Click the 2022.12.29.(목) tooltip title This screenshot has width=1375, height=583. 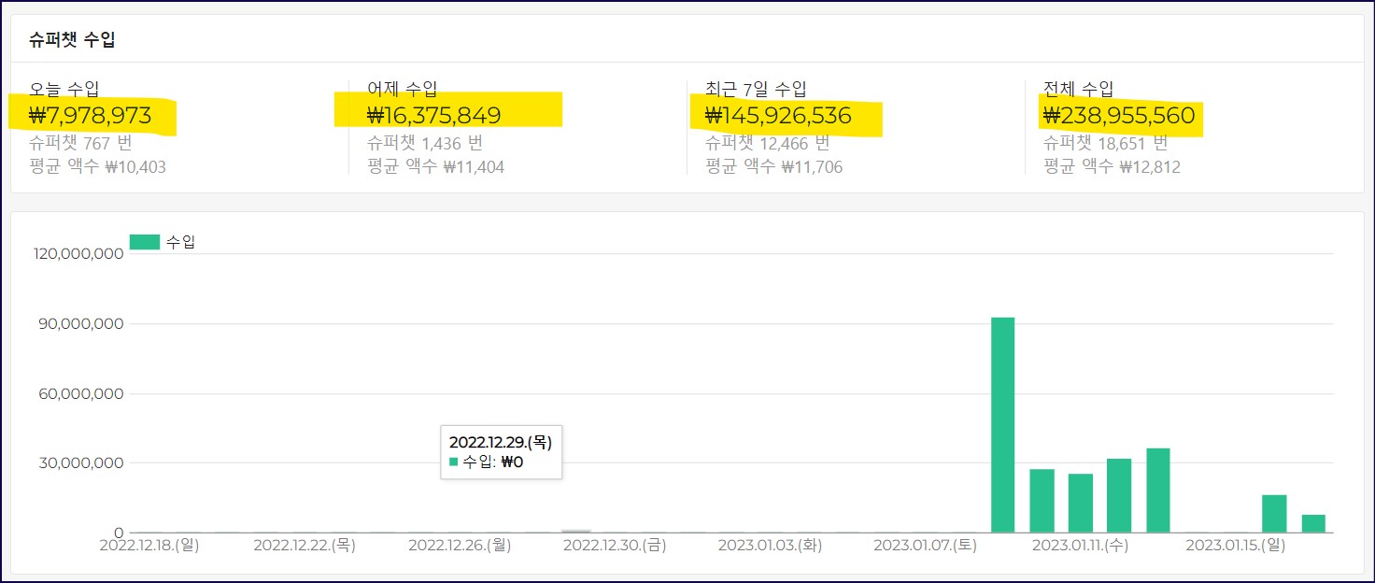coord(501,442)
